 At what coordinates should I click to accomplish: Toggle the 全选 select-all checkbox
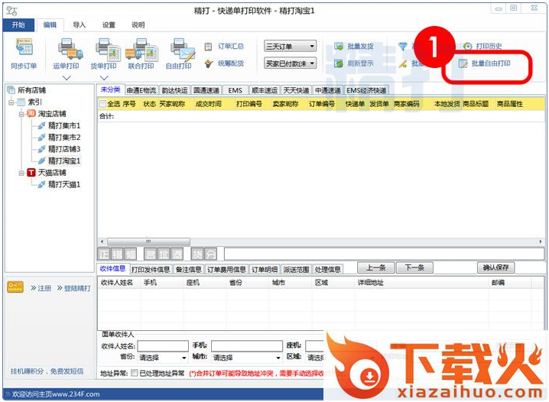coord(102,104)
